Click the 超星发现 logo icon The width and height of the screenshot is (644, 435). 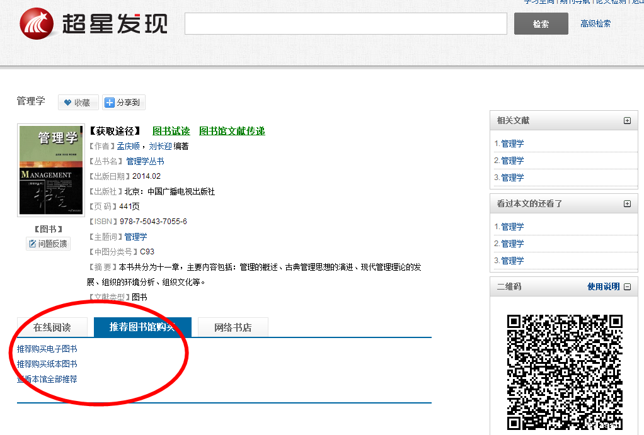pyautogui.click(x=38, y=23)
